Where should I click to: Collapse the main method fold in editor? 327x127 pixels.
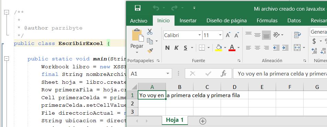tap(7, 59)
